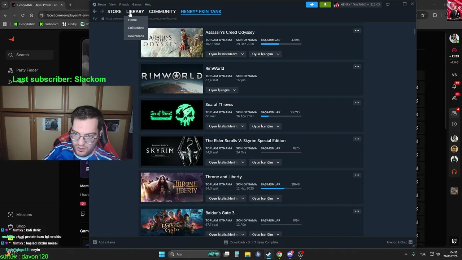Click the Chrome home button

tap(31, 15)
